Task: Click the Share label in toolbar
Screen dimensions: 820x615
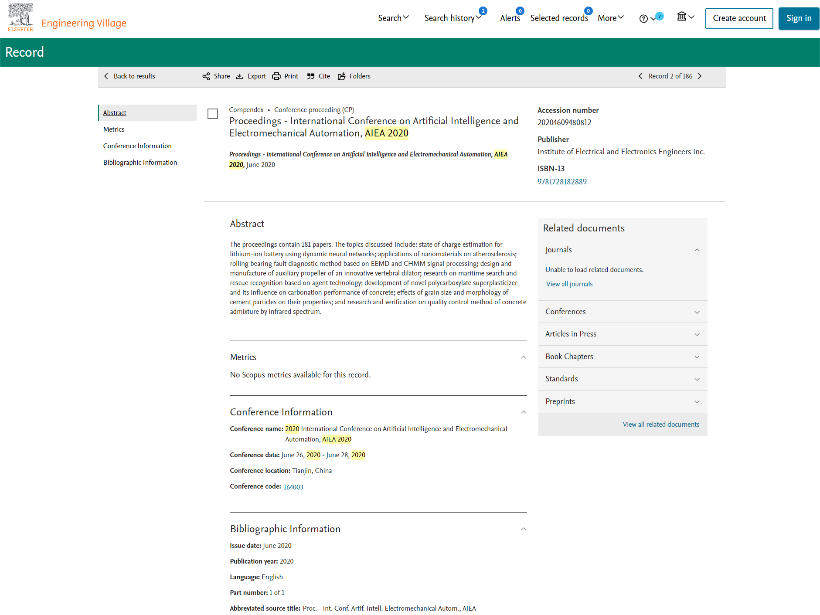Action: click(222, 76)
